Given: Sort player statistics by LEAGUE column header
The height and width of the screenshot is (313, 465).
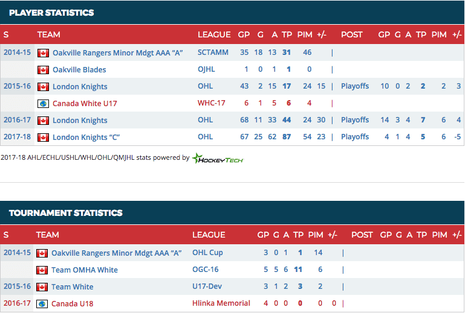Looking at the screenshot, I should click(x=214, y=34).
